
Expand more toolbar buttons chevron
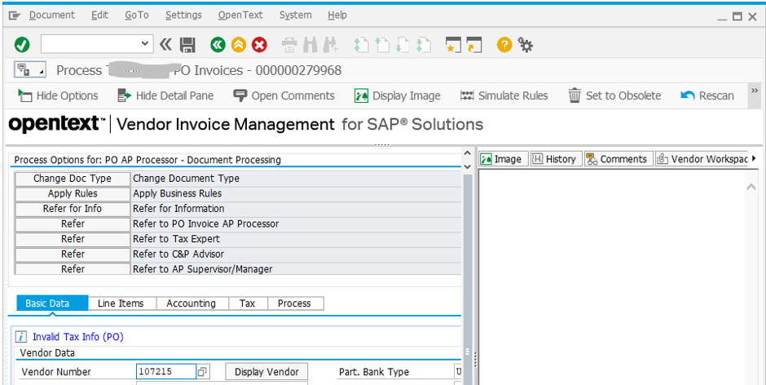click(754, 91)
